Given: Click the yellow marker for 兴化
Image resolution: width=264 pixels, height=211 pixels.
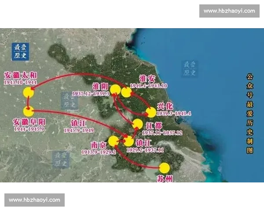Looking at the screenshot, I should click(150, 113).
